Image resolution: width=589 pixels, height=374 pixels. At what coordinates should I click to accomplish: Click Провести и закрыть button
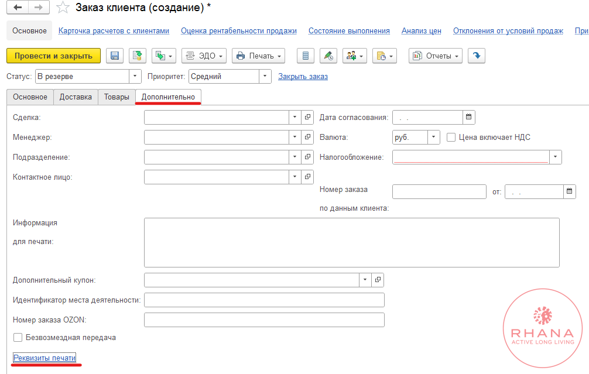(x=53, y=56)
